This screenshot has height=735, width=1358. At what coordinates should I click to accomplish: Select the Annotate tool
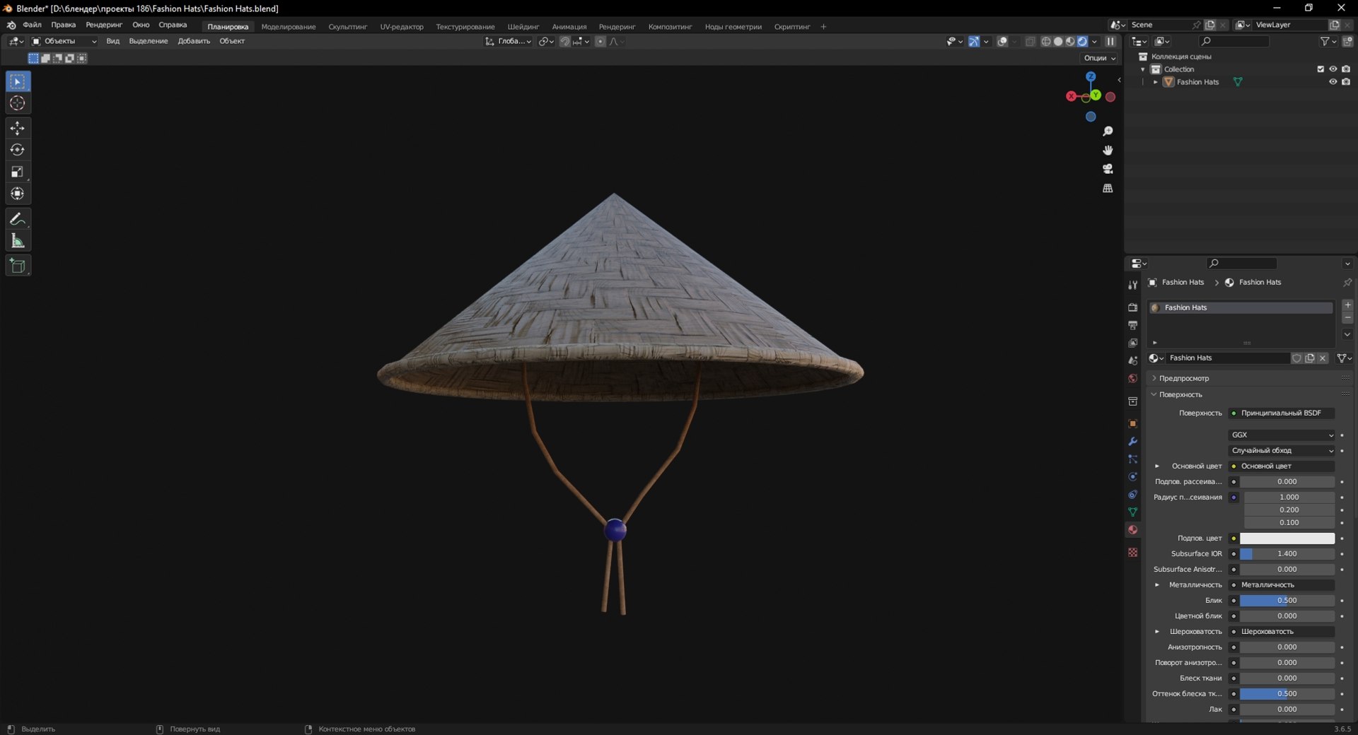pyautogui.click(x=18, y=219)
